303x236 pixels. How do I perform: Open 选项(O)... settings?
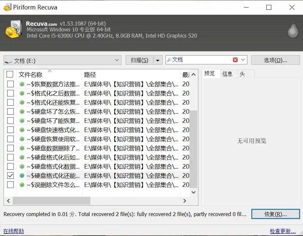tap(276, 60)
